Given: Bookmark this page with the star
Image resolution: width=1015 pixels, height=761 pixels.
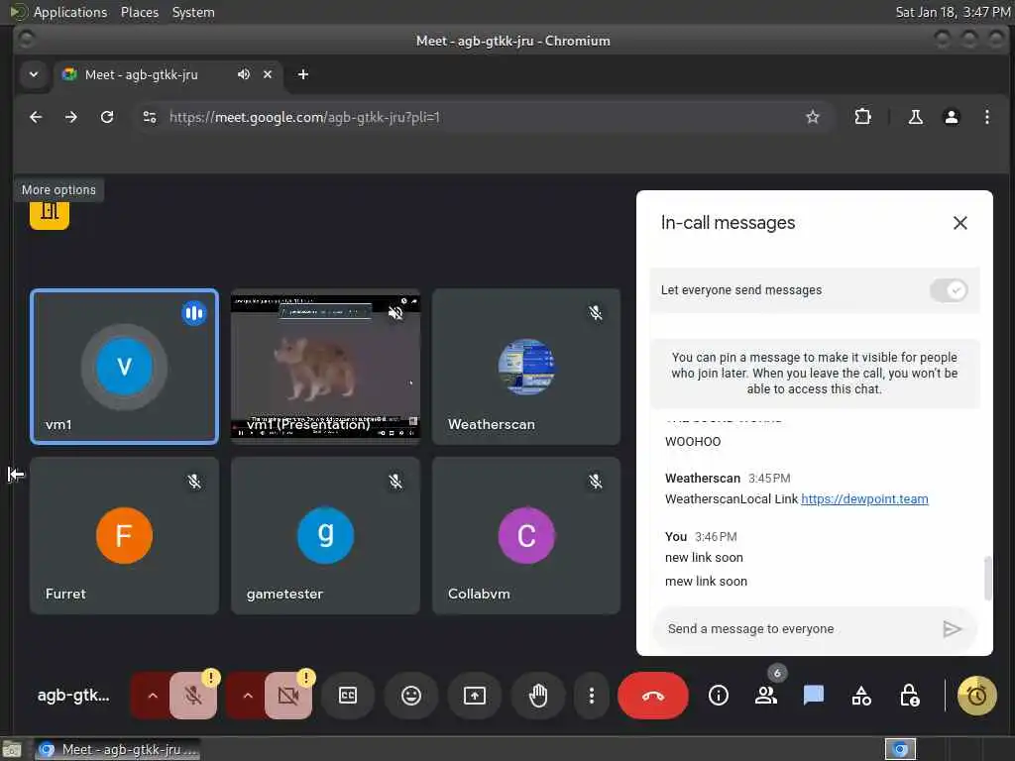Looking at the screenshot, I should click(813, 117).
